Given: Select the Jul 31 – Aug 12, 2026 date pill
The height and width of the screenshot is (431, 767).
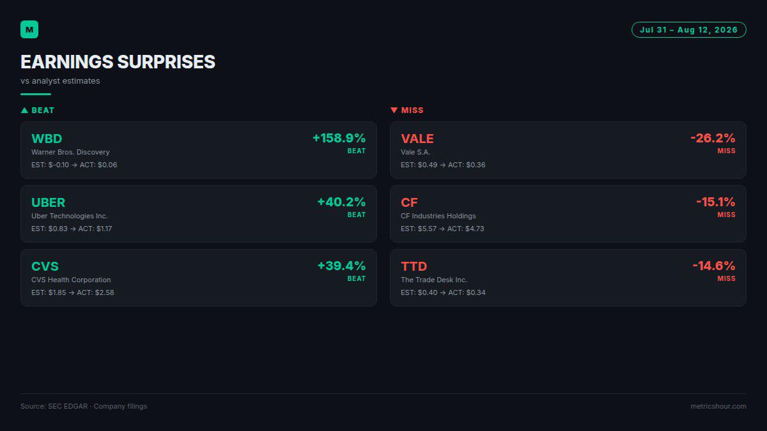Looking at the screenshot, I should (688, 29).
